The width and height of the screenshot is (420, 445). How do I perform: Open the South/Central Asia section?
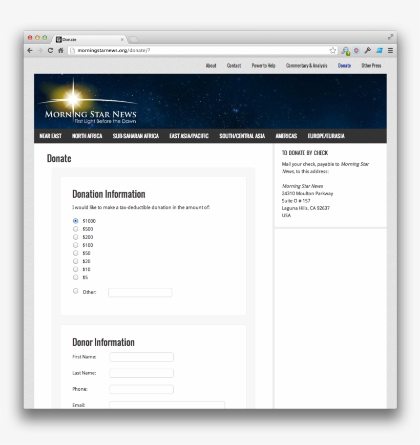pyautogui.click(x=242, y=136)
